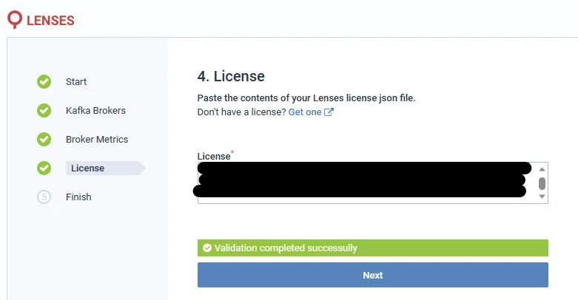
Task: Jump to the Finish step
Action: [78, 197]
